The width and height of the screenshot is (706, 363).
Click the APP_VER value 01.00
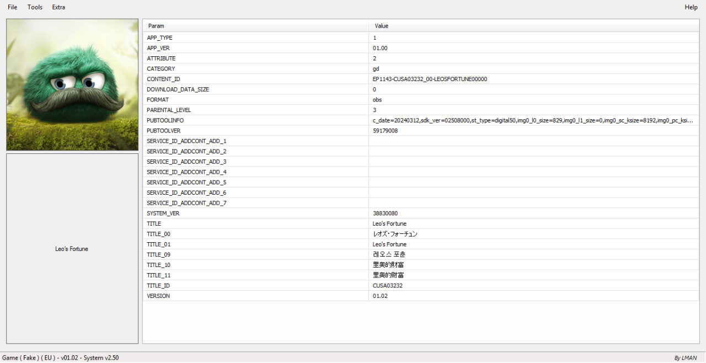coord(380,48)
